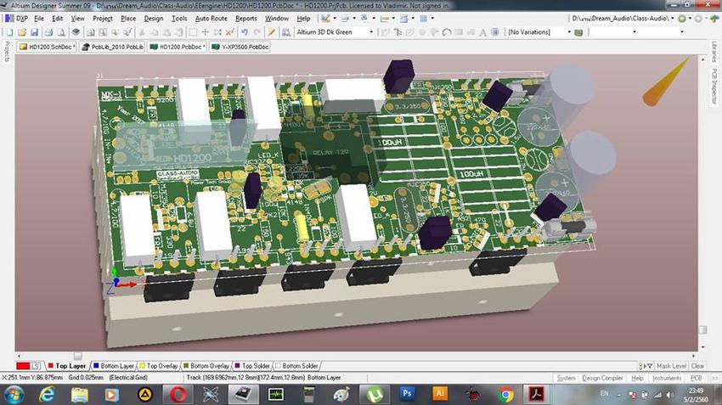Save the current PCB document

point(34,32)
